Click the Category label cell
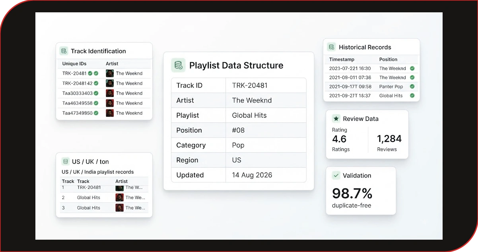 198,145
